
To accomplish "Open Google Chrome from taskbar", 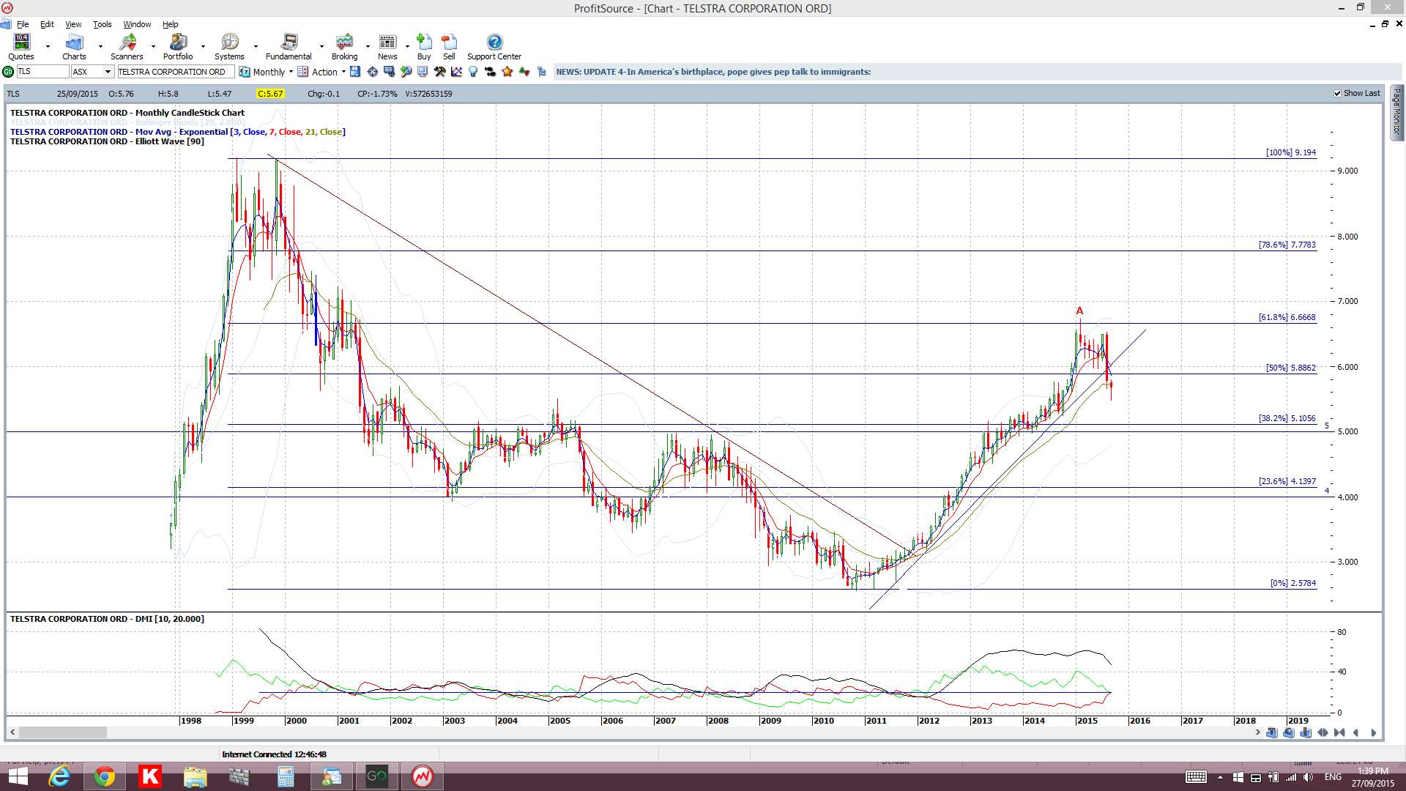I will [104, 776].
